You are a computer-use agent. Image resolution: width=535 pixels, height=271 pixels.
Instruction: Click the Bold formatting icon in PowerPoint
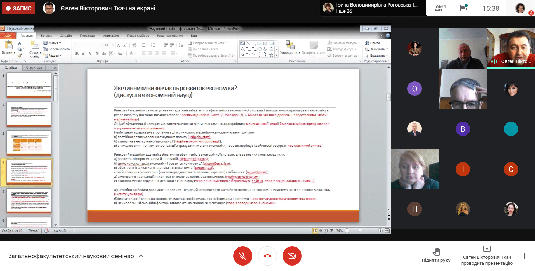pos(77,53)
